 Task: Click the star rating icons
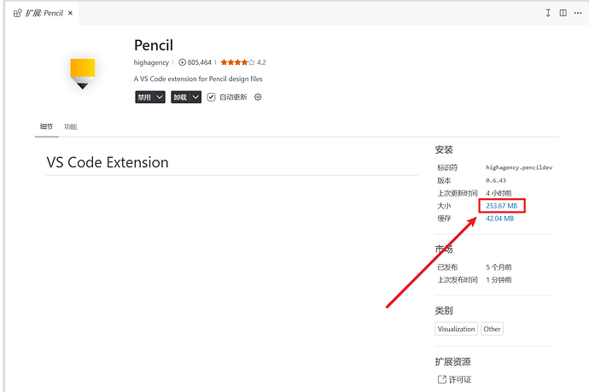[237, 62]
